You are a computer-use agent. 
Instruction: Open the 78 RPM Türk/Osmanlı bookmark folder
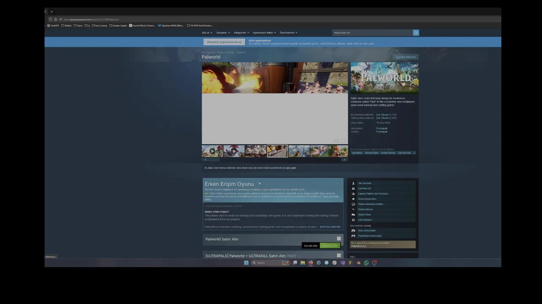click(200, 26)
